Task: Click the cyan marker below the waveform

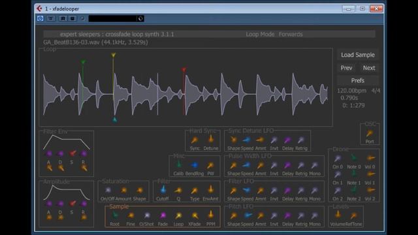Action: tap(115, 120)
